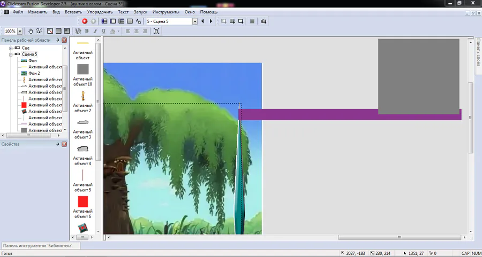The image size is (482, 257).
Task: Go to next frame arrow
Action: 211,21
